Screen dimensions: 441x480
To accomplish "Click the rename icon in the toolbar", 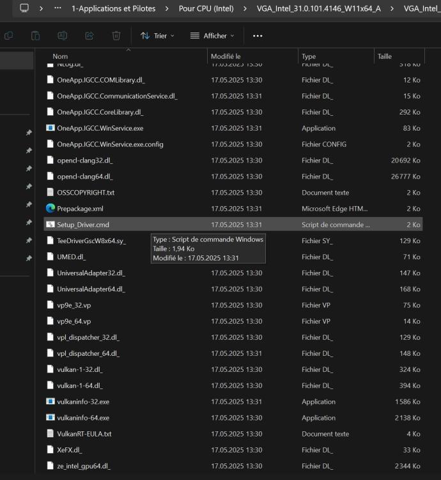I will coord(63,36).
